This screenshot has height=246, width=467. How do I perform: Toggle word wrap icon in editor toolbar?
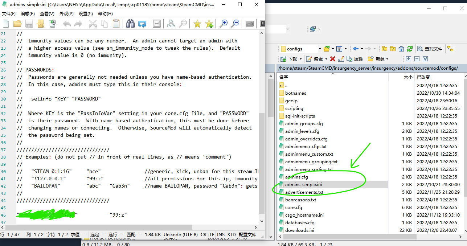click(x=157, y=24)
